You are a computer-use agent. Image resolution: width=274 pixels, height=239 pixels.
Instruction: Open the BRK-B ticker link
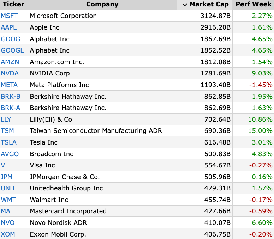click(x=11, y=96)
